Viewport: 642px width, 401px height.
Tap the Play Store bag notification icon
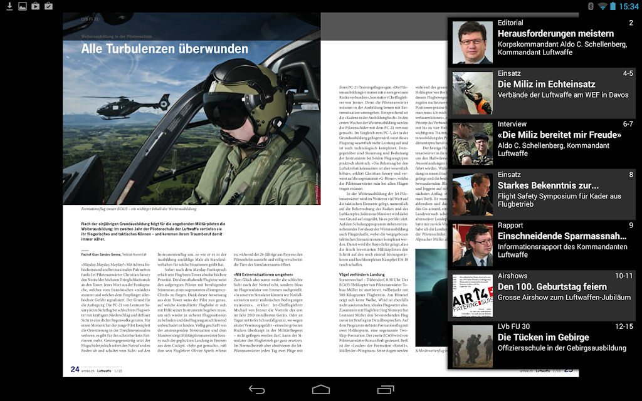(36, 6)
